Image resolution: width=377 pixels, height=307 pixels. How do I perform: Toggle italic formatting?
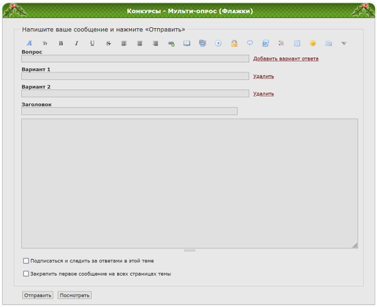(x=77, y=43)
